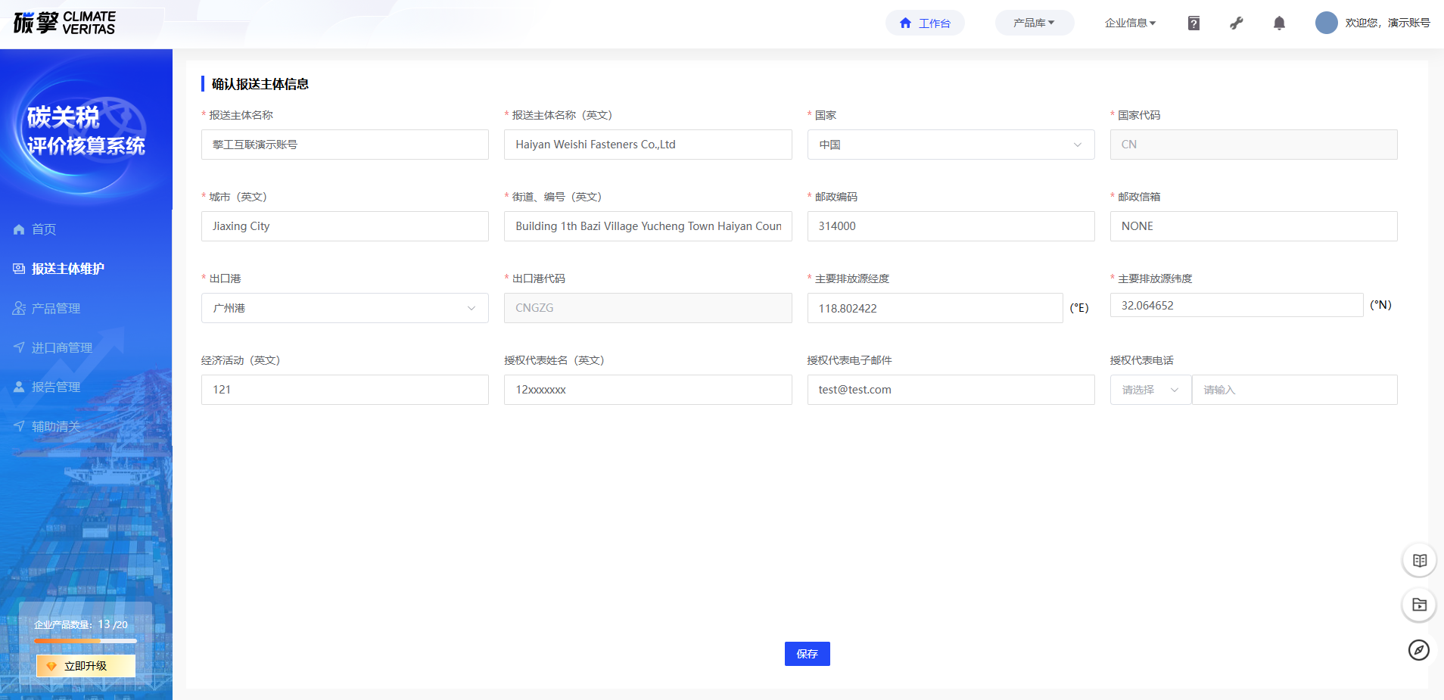Click the 保存 save button
Screen dimensions: 1444x700
[807, 654]
